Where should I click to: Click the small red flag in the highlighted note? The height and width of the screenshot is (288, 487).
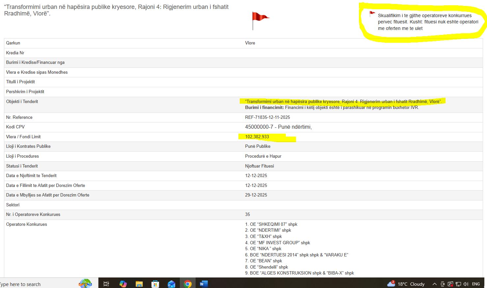[x=372, y=14]
